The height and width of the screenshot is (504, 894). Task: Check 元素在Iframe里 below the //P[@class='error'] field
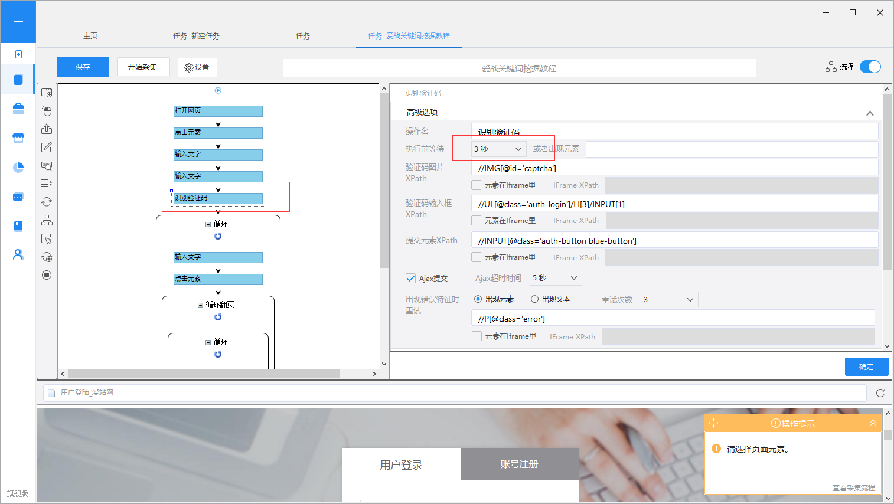pyautogui.click(x=477, y=336)
